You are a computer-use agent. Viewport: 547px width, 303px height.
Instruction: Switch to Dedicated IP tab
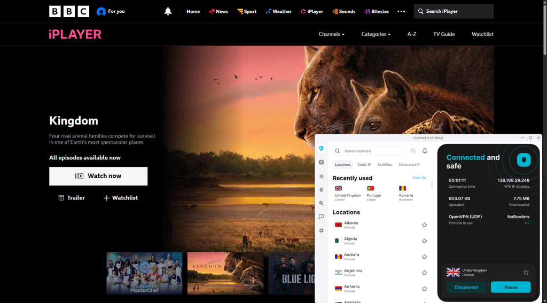pos(409,165)
